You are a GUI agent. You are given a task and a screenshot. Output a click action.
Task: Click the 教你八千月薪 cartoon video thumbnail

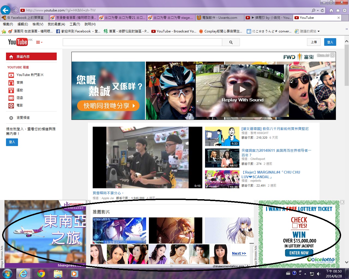(x=222, y=136)
